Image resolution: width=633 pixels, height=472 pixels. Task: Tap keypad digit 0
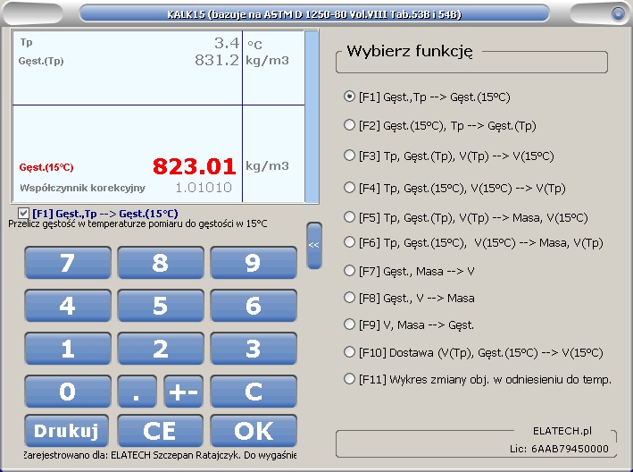68,392
